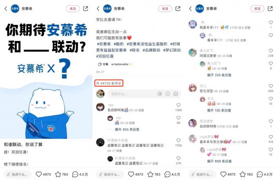Expand 展开 225 条回复 replies

click(x=219, y=75)
